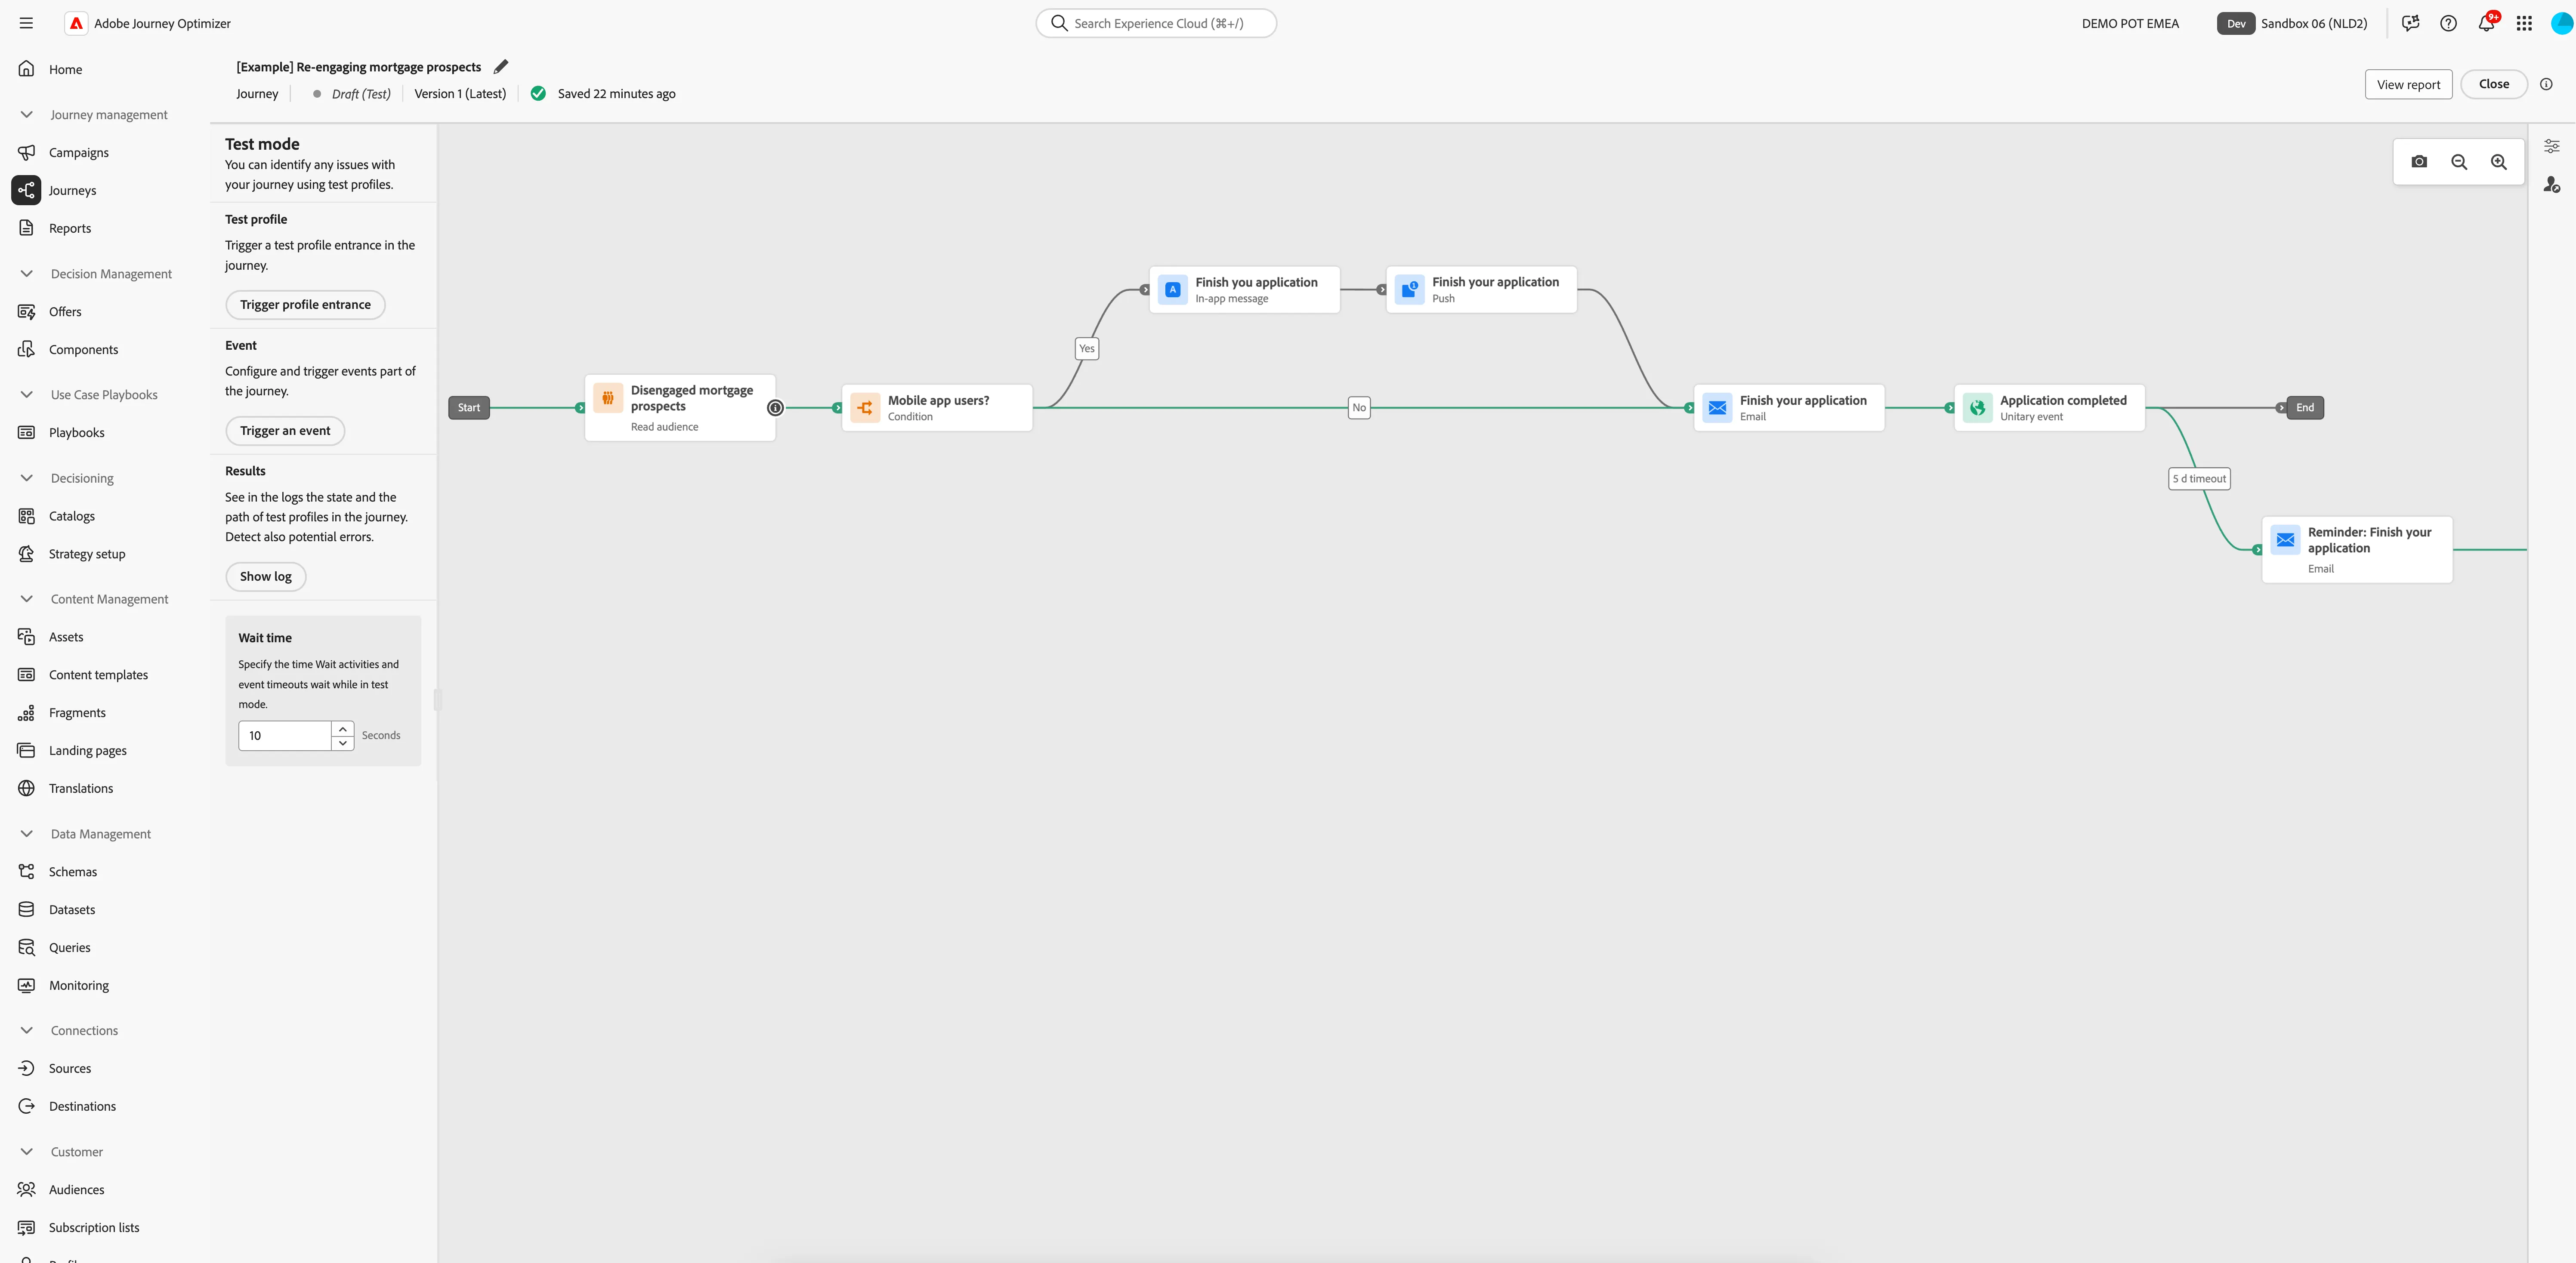Screen dimensions: 2576x1263
Task: Select the No path label
Action: (1358, 408)
